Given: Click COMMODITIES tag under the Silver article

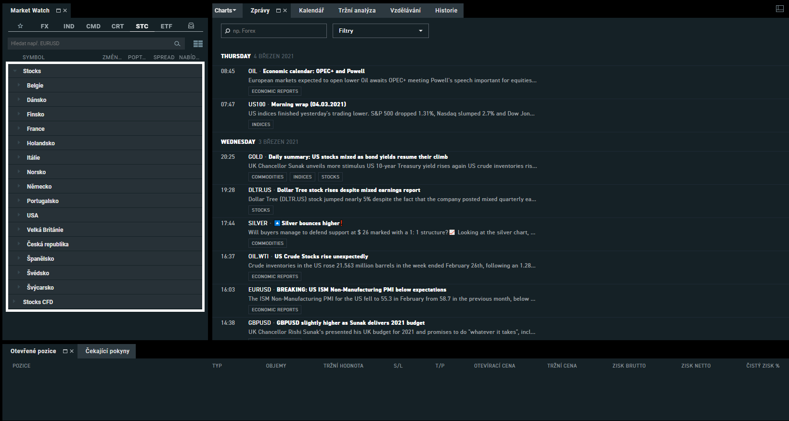Looking at the screenshot, I should pos(268,243).
